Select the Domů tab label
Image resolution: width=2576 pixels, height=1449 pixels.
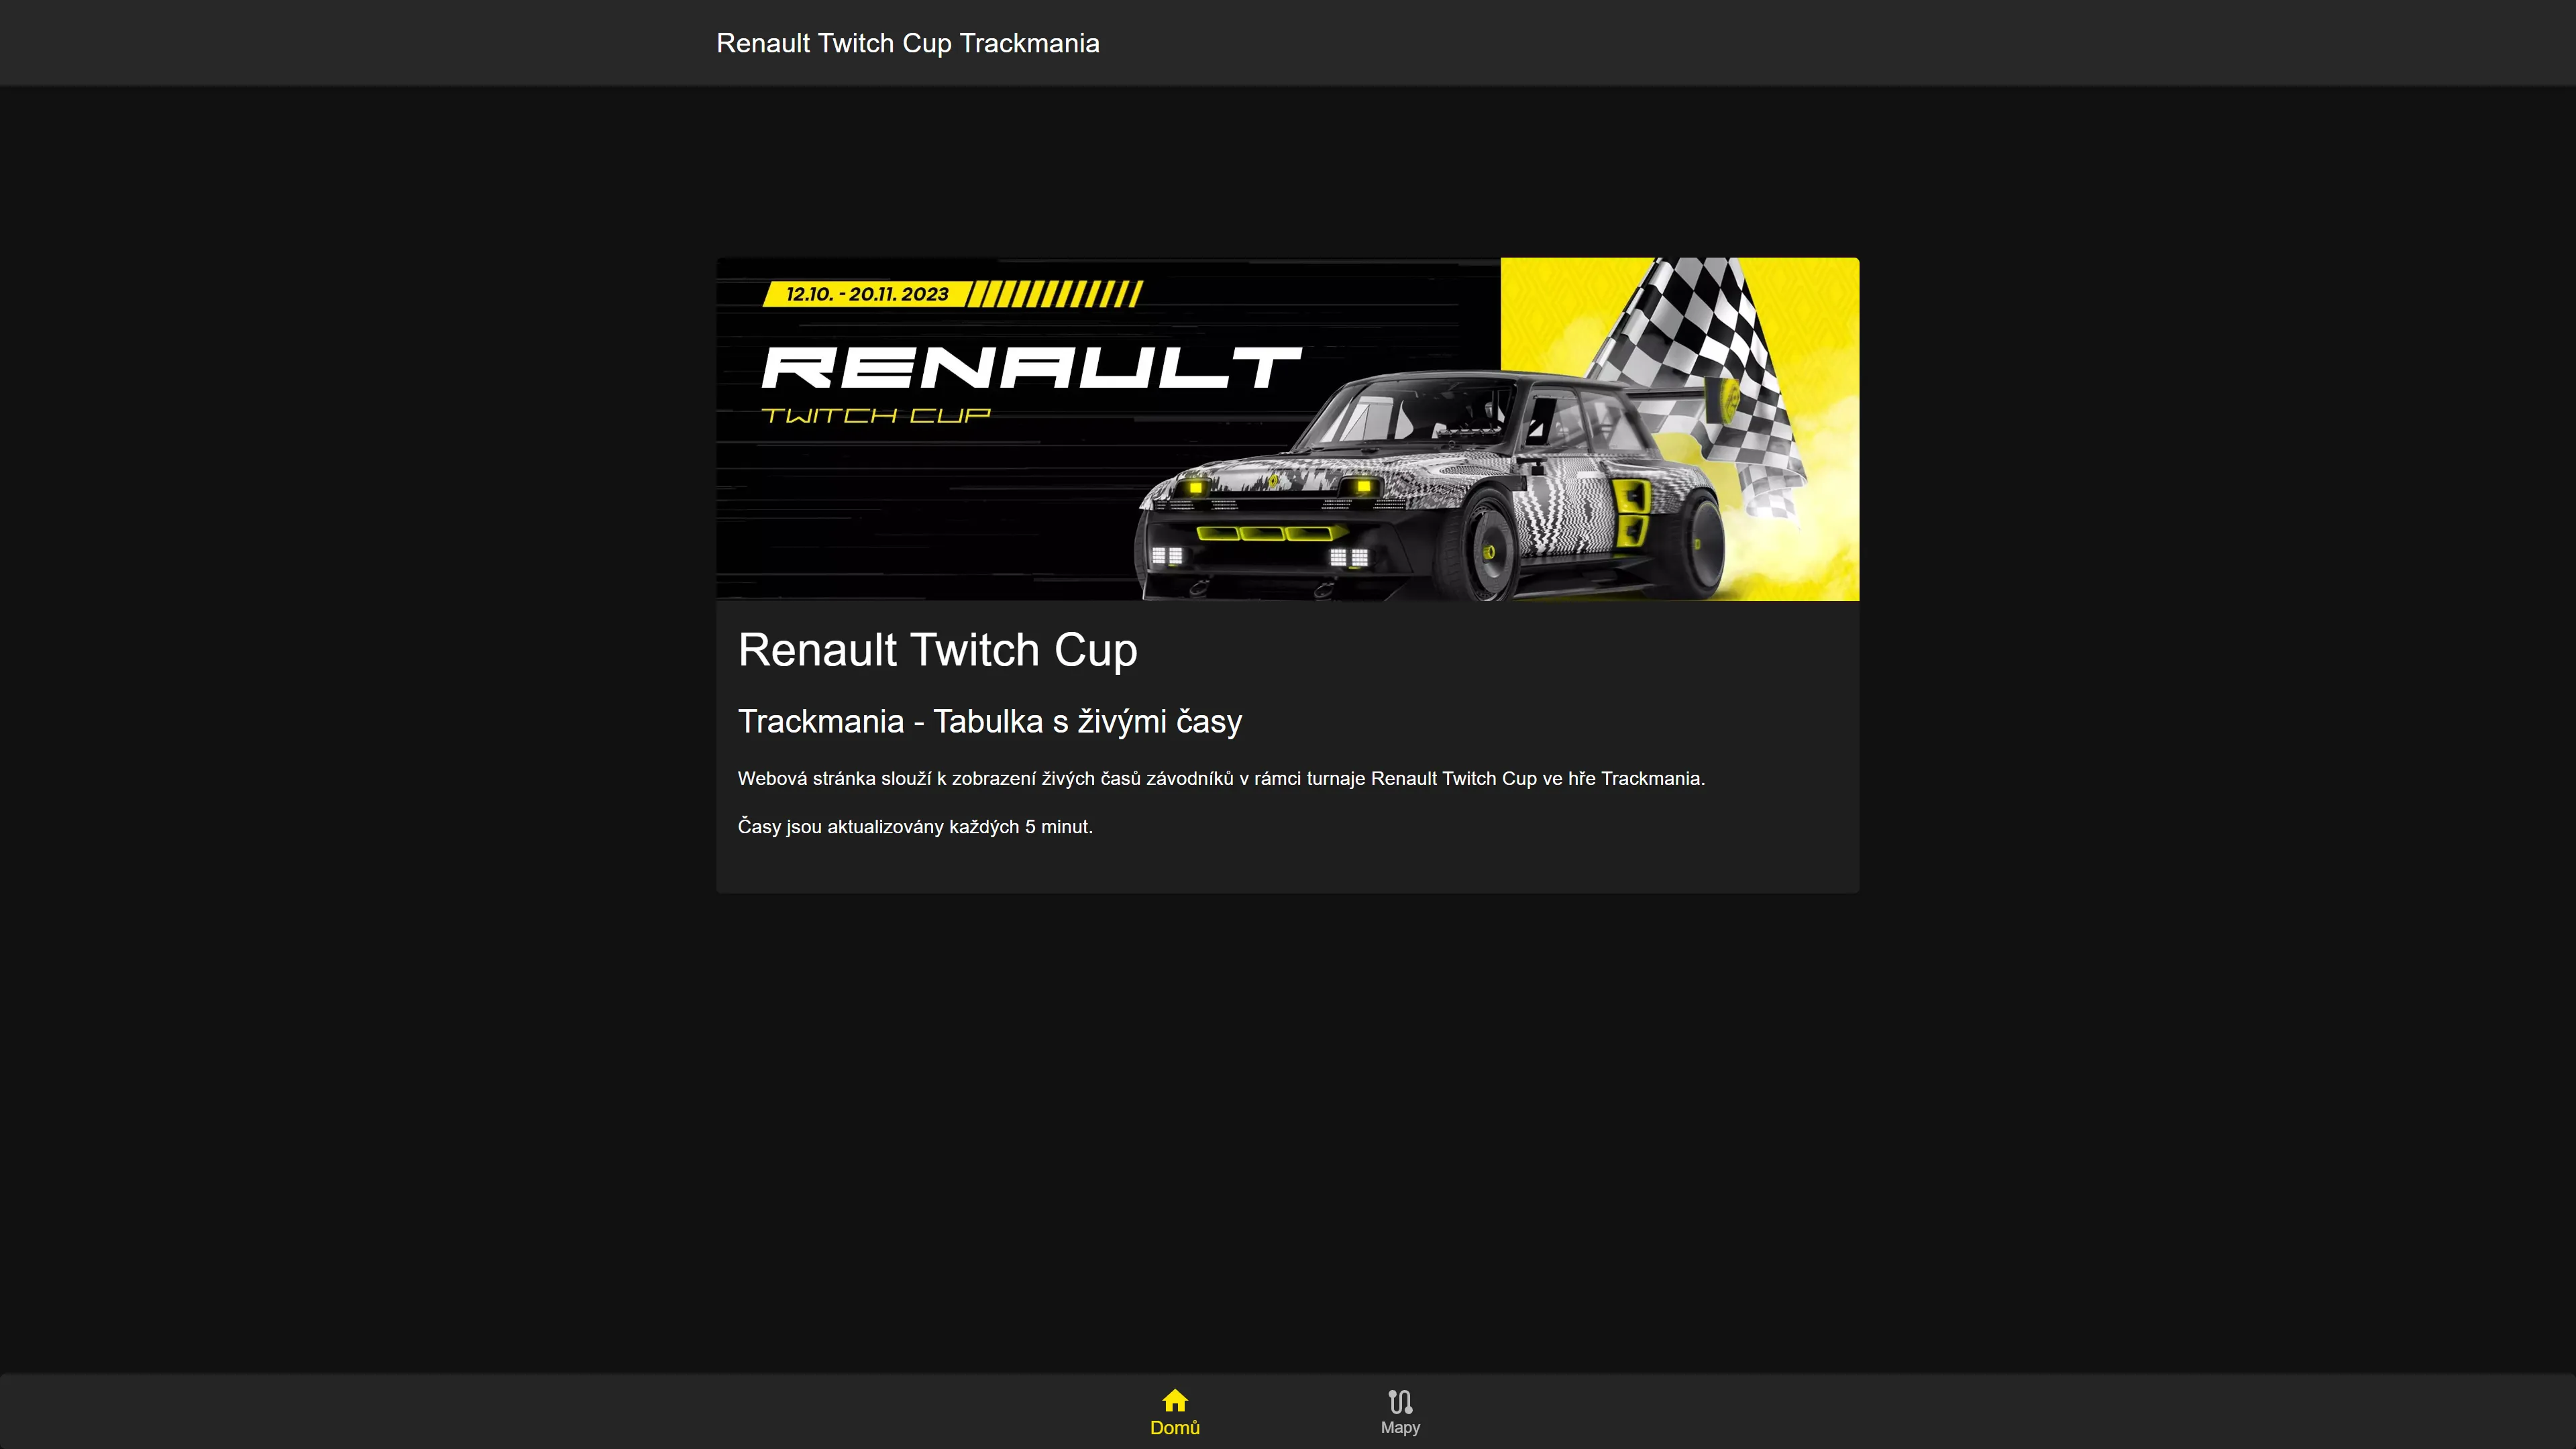coord(1175,1427)
